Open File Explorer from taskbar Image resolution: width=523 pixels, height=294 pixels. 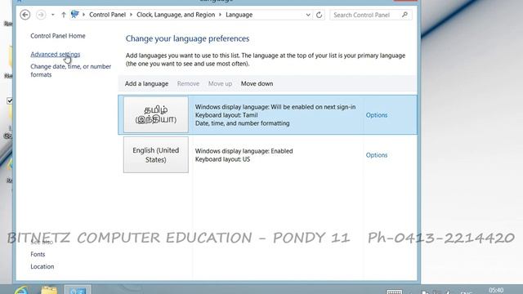pos(49,290)
